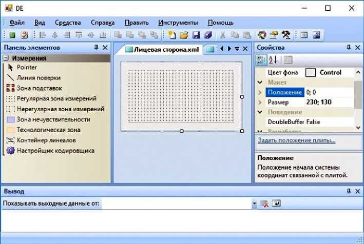The width and height of the screenshot is (364, 244).
Task: Pin the Панель элементов panel
Action: (97, 48)
